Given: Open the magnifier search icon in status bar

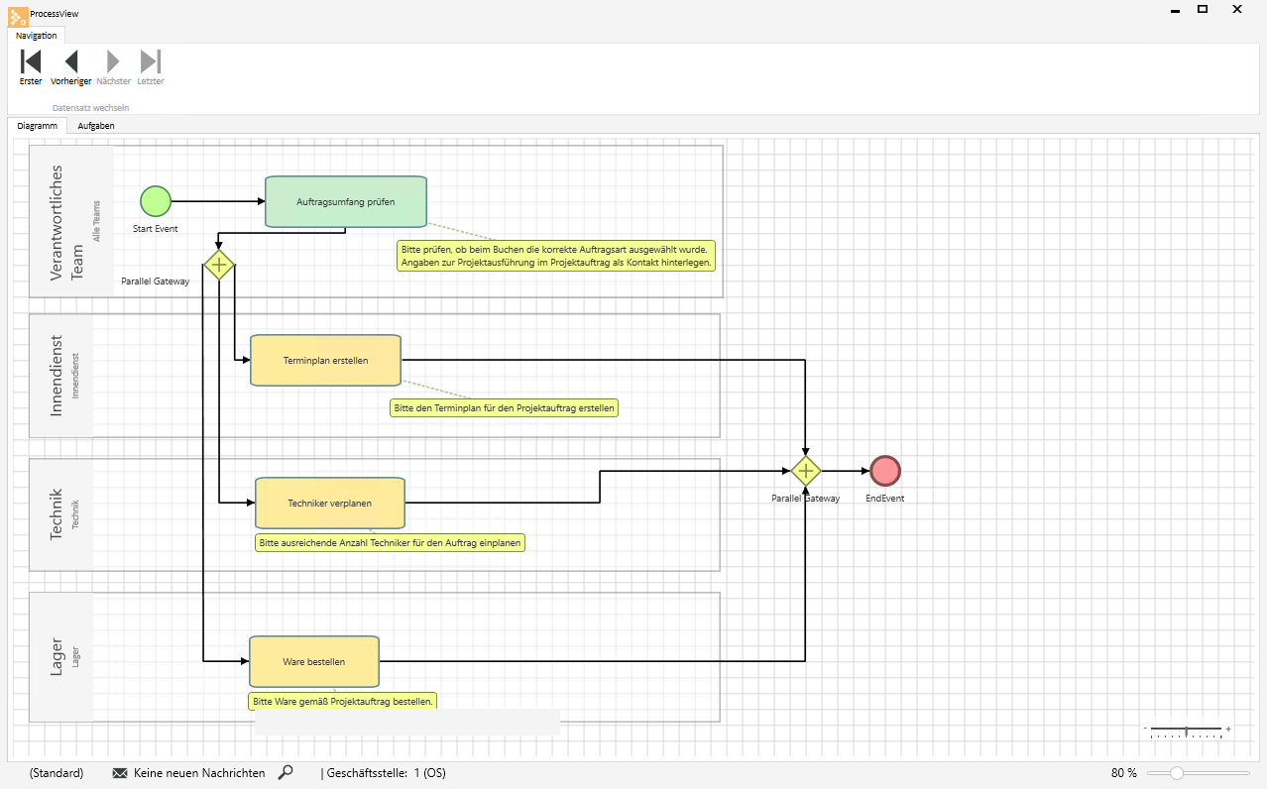Looking at the screenshot, I should tap(286, 772).
